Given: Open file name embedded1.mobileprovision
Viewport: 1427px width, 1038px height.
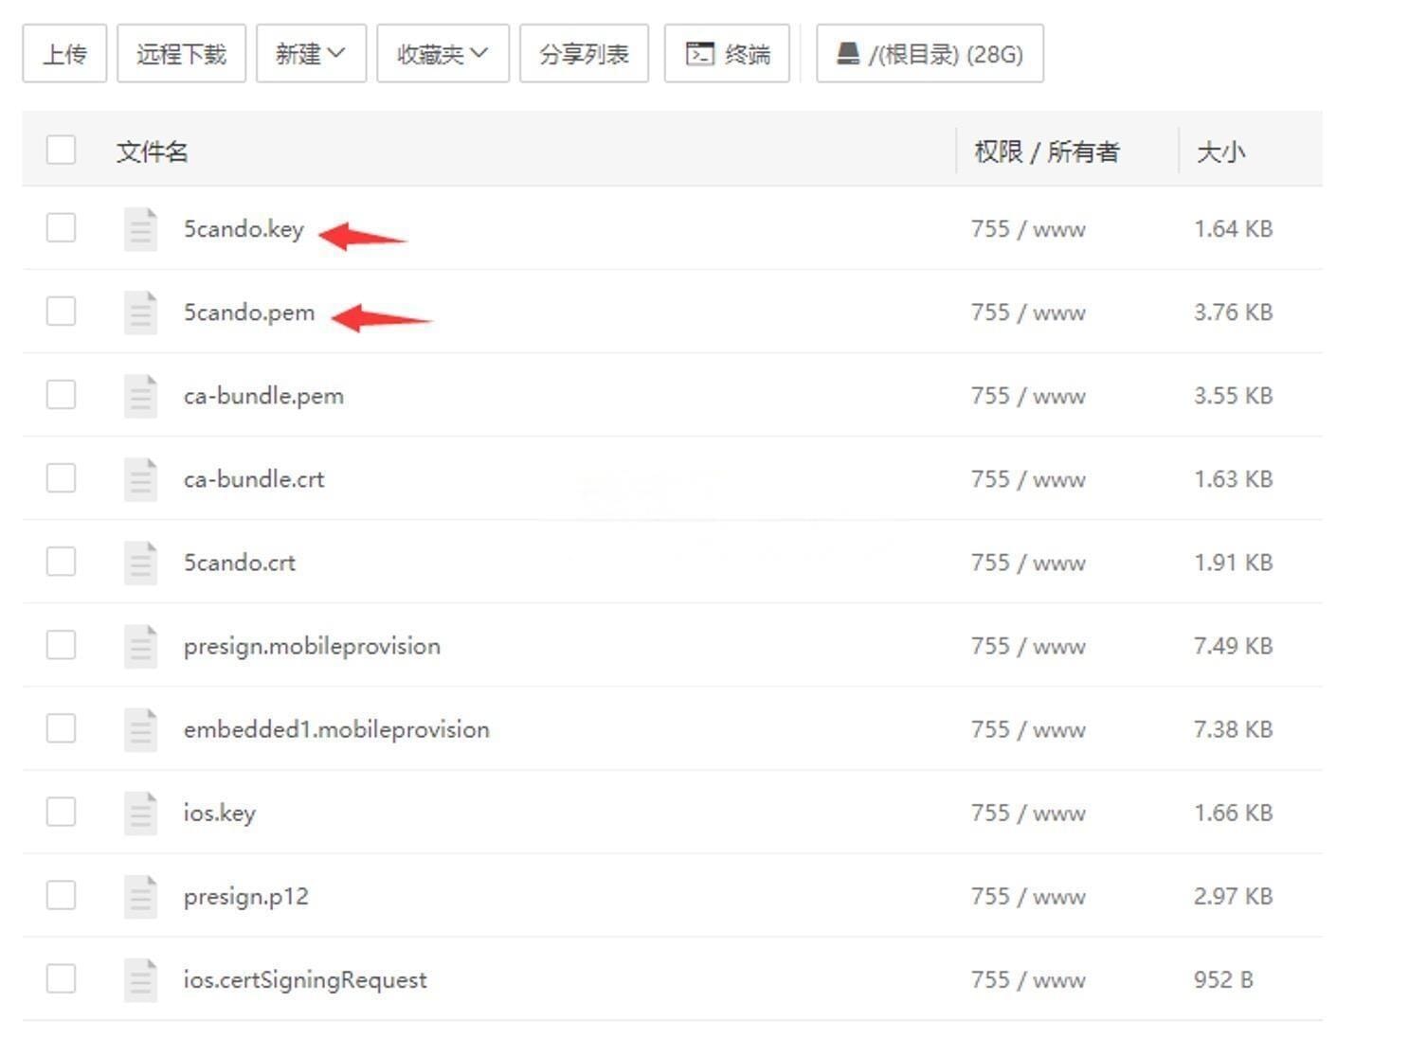Looking at the screenshot, I should click(x=336, y=729).
